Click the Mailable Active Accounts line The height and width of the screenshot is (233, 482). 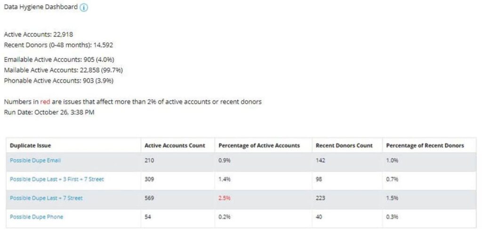click(64, 70)
